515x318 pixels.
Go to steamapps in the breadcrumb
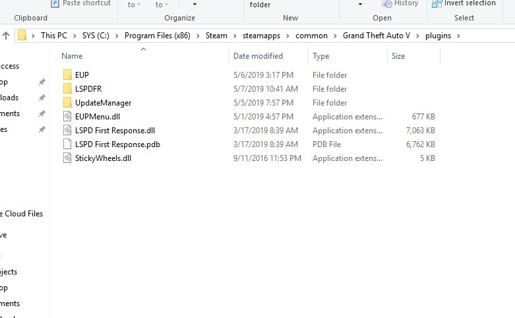(x=261, y=36)
